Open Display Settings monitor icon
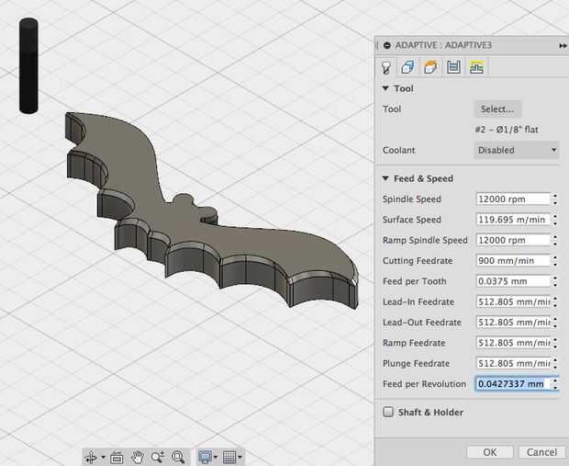The width and height of the screenshot is (569, 466). (x=205, y=457)
